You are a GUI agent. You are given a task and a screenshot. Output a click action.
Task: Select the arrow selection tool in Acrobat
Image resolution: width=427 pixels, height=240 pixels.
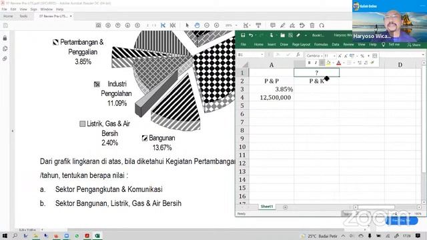[187, 25]
